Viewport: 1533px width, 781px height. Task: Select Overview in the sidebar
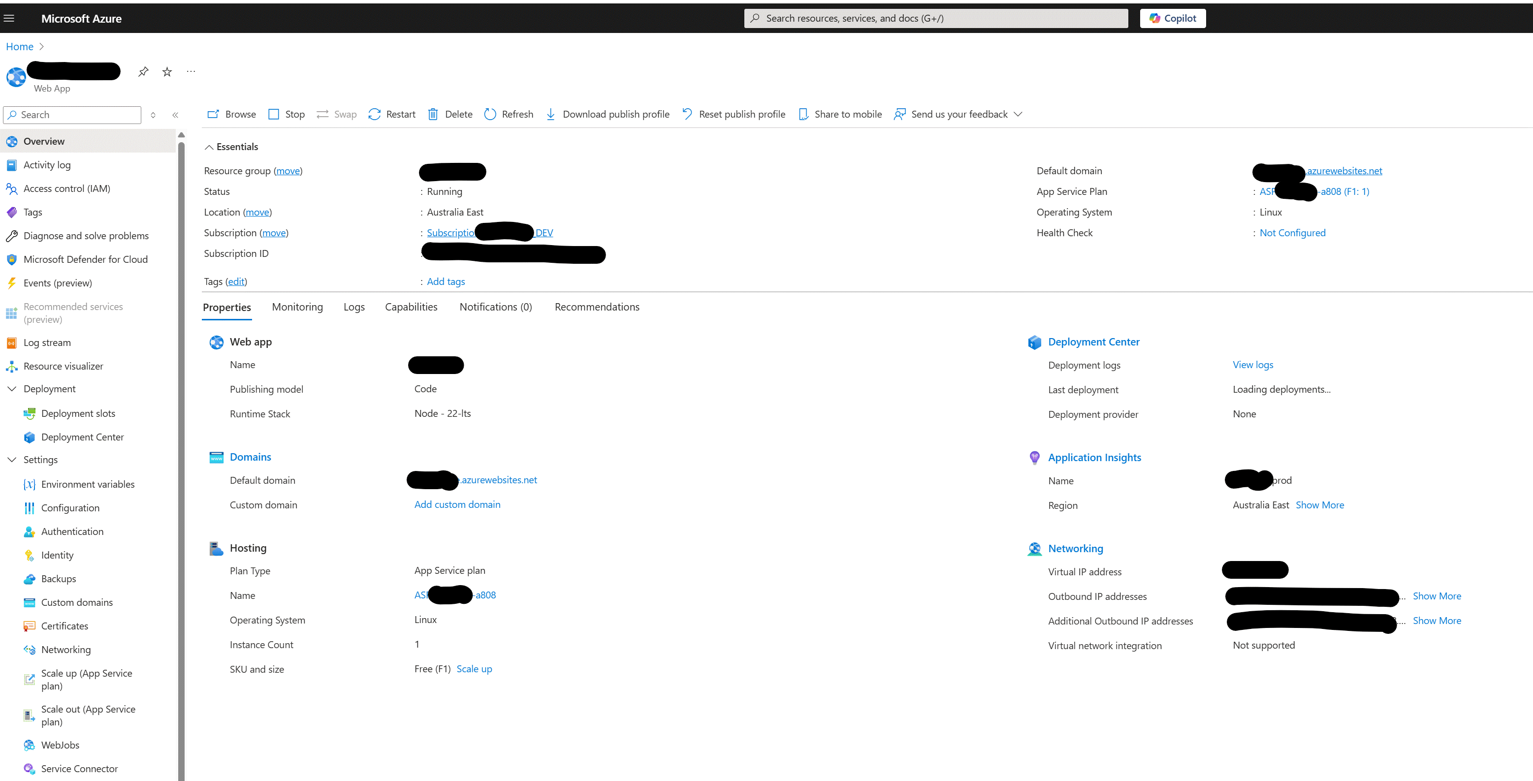[89, 141]
